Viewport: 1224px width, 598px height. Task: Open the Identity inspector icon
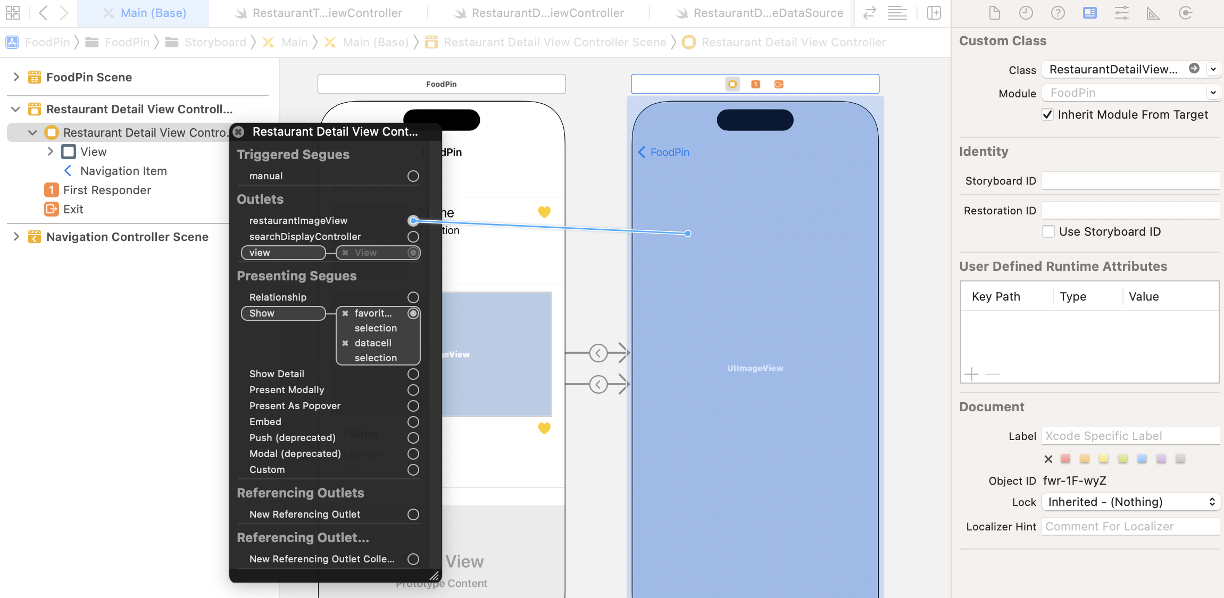[x=1089, y=13]
